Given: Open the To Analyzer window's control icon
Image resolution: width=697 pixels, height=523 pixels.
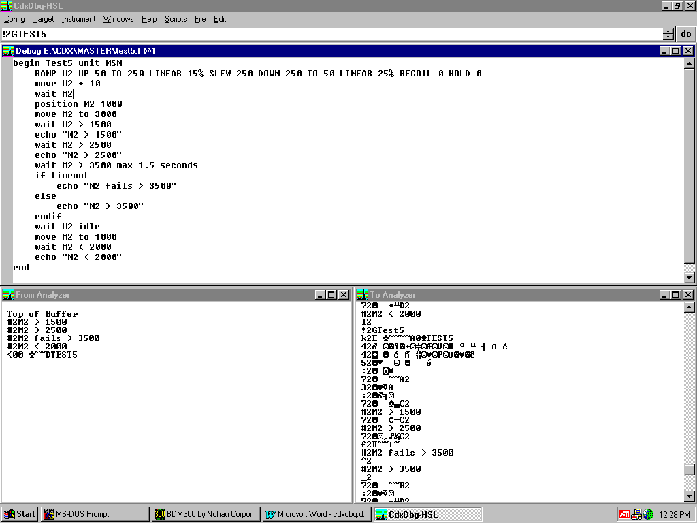Looking at the screenshot, I should [x=362, y=294].
